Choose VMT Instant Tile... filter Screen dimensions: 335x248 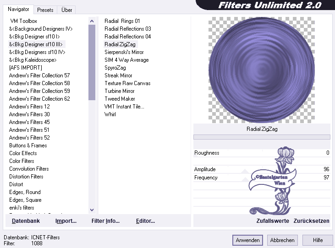(124, 107)
